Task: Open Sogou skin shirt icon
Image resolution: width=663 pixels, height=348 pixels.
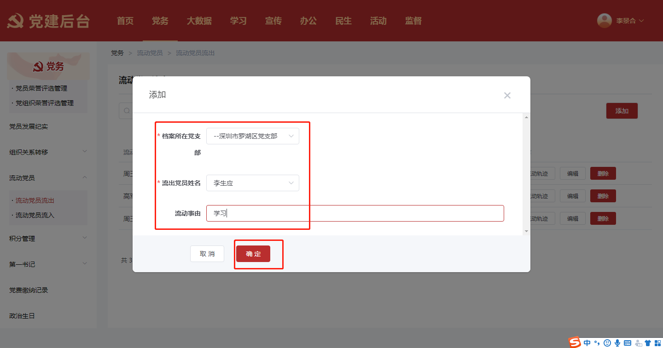Action: pyautogui.click(x=648, y=343)
